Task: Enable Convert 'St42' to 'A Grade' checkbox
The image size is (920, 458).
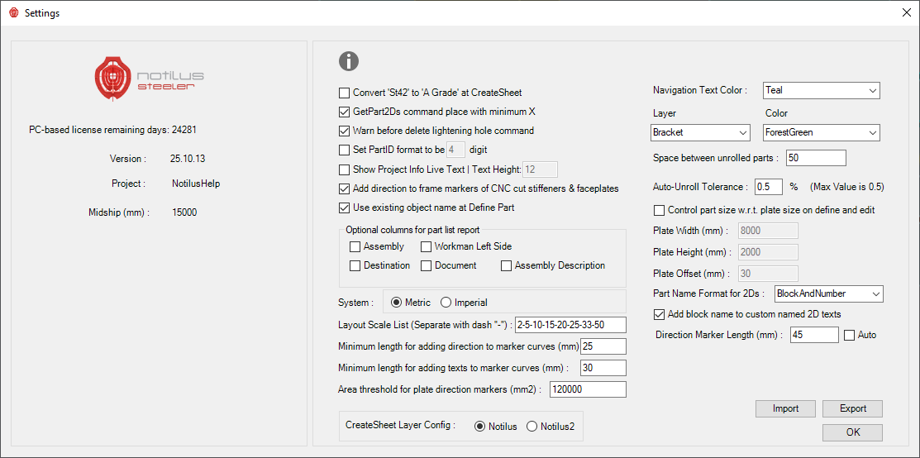Action: pos(345,93)
